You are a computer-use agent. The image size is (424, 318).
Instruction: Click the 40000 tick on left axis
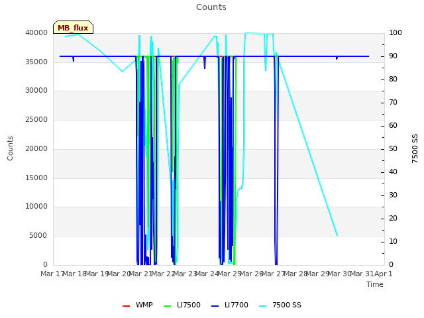coord(36,32)
